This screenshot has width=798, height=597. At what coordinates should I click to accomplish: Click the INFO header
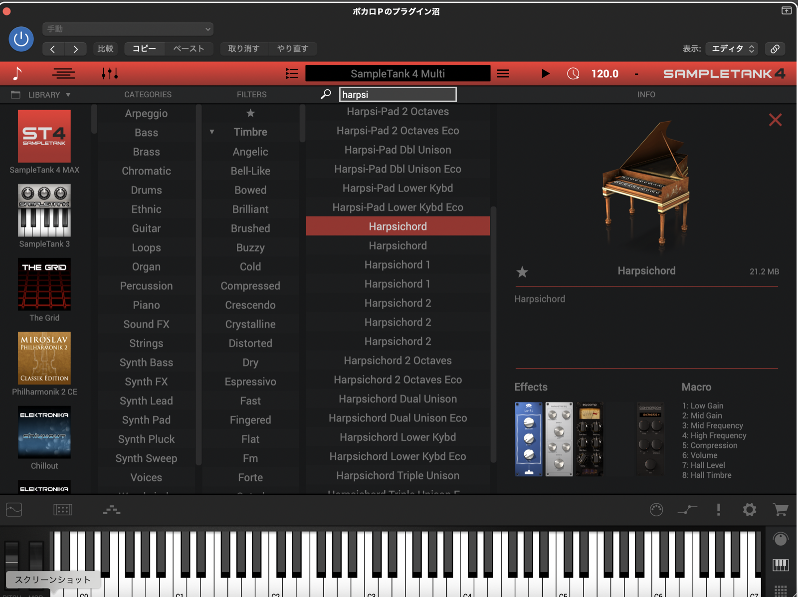646,95
